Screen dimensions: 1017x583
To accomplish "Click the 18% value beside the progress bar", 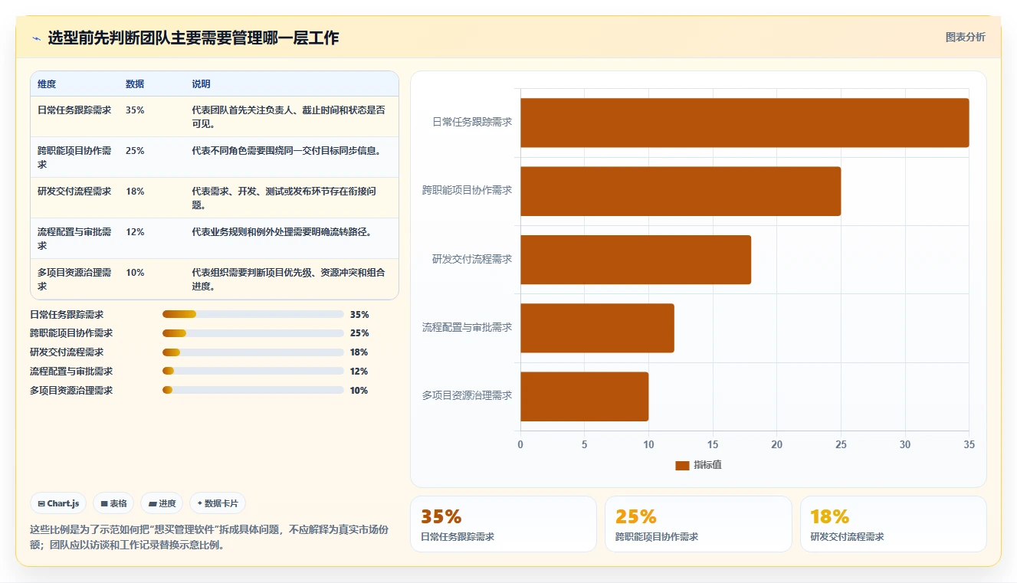I will pyautogui.click(x=359, y=352).
